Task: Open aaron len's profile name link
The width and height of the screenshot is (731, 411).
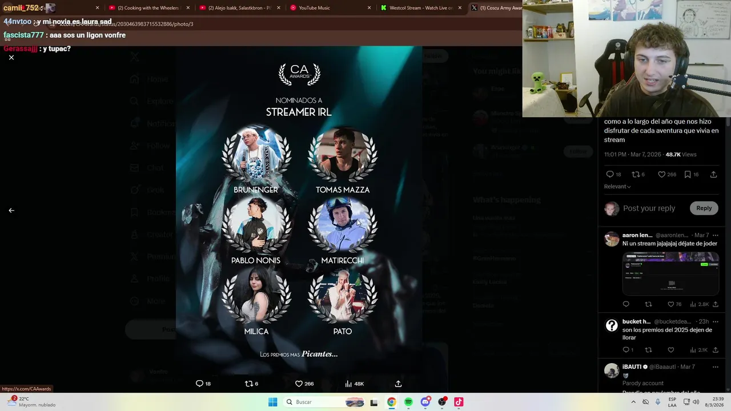Action: point(637,235)
